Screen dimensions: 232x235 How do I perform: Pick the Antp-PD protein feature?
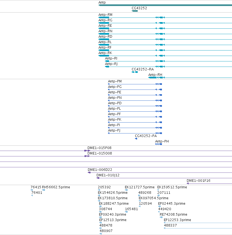(x=115, y=103)
